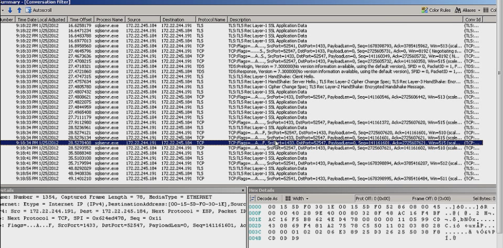This screenshot has width=503, height=248.
Task: Click the Destination column header
Action: tap(173, 19)
